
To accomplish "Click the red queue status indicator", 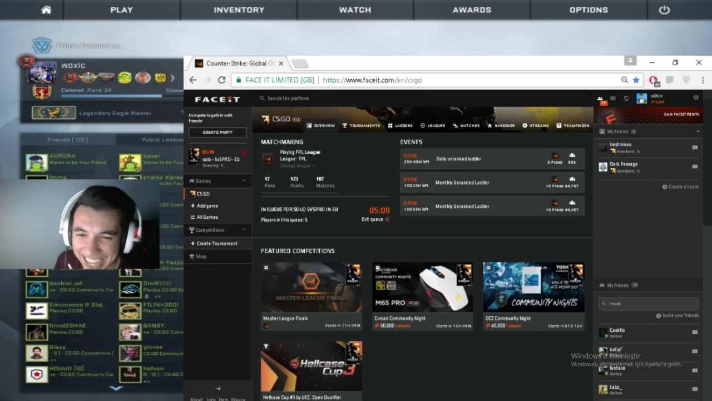I will click(x=244, y=152).
